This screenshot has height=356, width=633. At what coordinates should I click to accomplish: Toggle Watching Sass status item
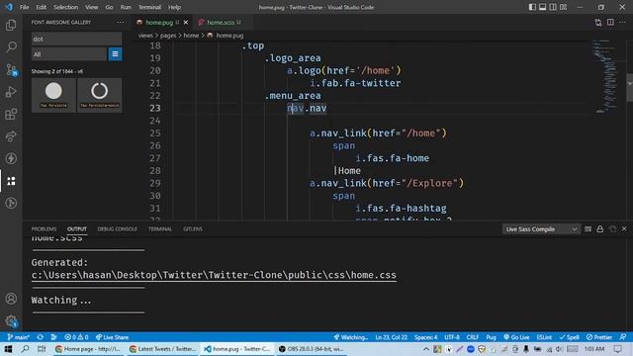351,337
